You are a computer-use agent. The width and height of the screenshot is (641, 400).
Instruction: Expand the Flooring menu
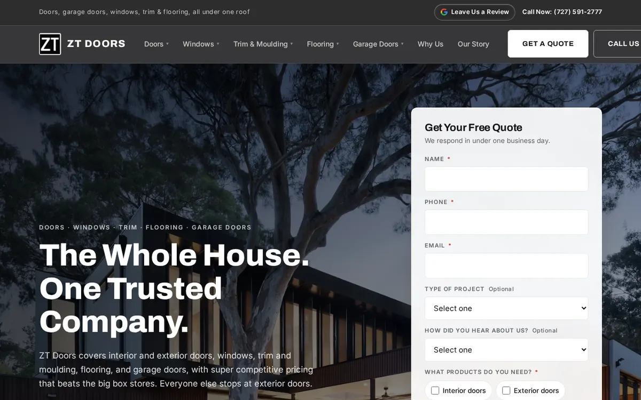coord(323,44)
